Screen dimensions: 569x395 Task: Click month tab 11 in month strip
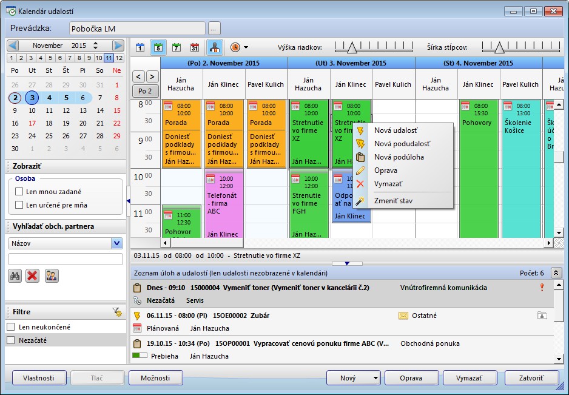coord(109,58)
